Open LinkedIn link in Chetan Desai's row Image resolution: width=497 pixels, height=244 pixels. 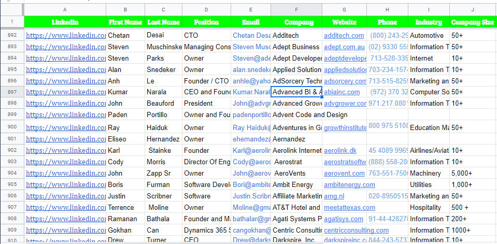coord(66,36)
